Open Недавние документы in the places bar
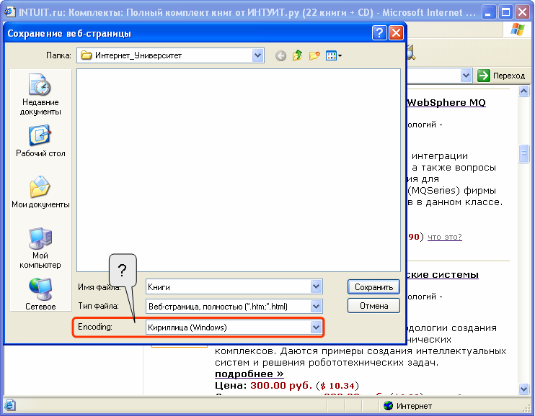Image resolution: width=535 pixels, height=416 pixels. pos(40,95)
